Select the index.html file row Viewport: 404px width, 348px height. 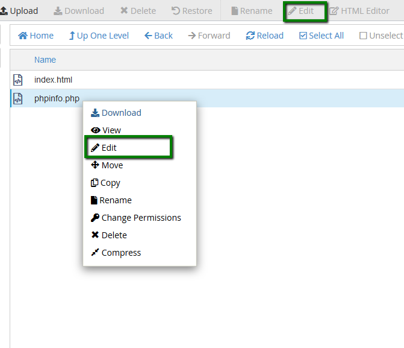click(x=207, y=80)
